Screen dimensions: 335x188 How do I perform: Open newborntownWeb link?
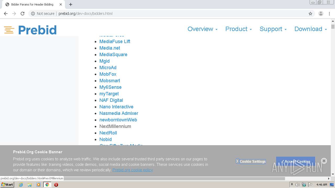(118, 120)
